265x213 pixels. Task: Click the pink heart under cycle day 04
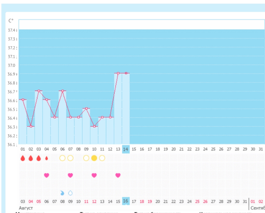pos(46,175)
